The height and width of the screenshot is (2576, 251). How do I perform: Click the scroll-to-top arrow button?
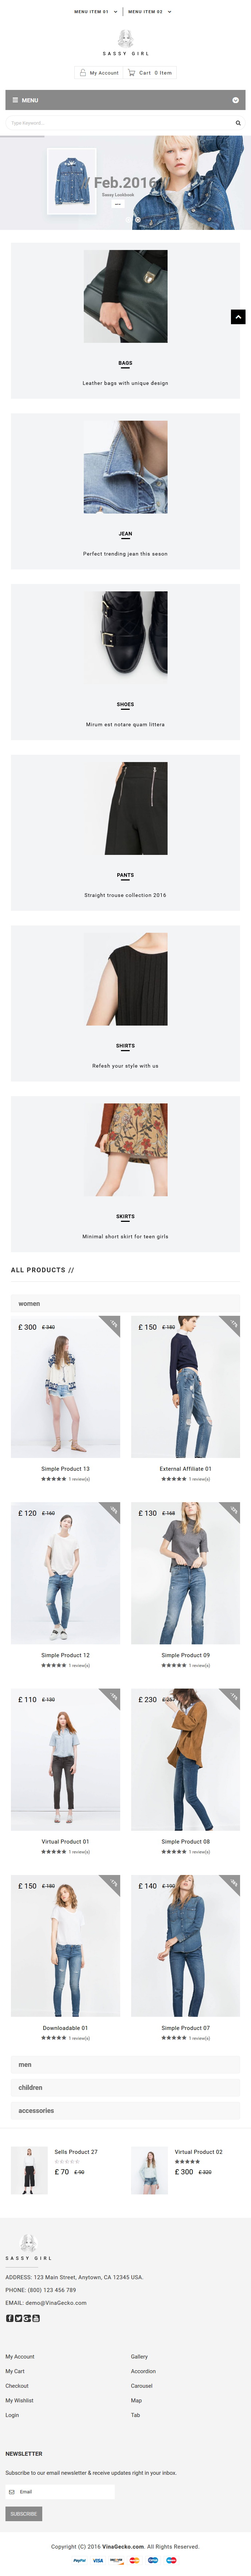(238, 317)
